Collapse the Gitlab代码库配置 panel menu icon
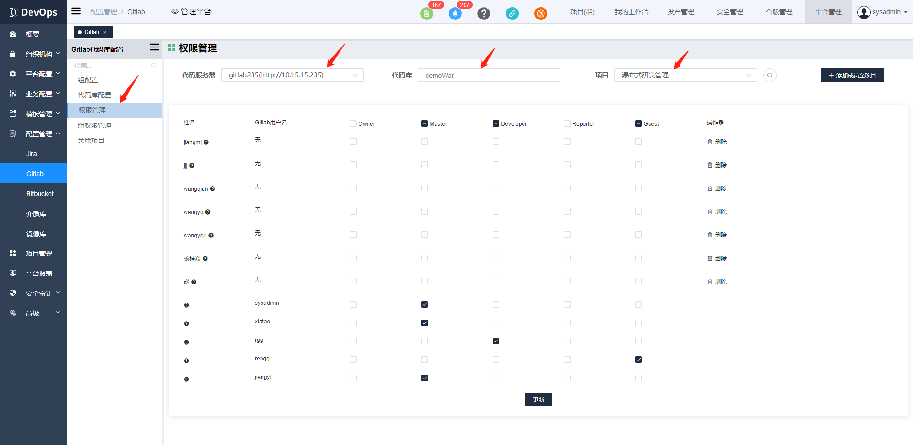Screen dimensions: 913x445 tap(154, 47)
